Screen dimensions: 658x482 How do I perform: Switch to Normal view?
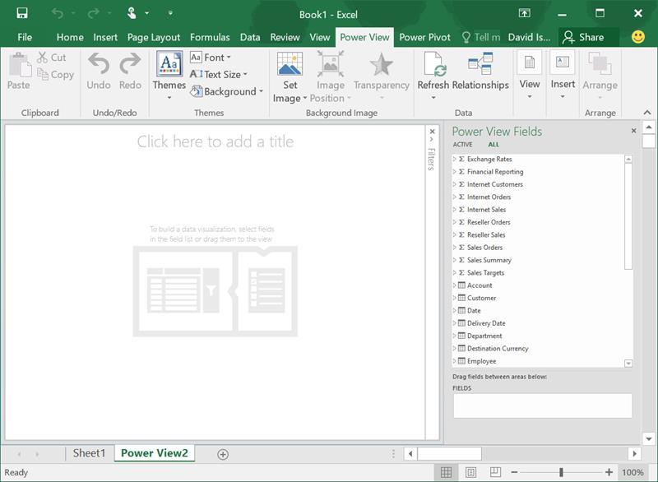446,472
